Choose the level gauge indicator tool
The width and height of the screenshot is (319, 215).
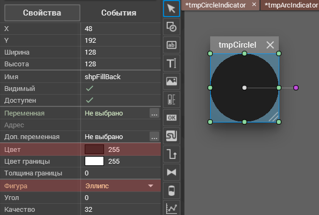click(172, 99)
